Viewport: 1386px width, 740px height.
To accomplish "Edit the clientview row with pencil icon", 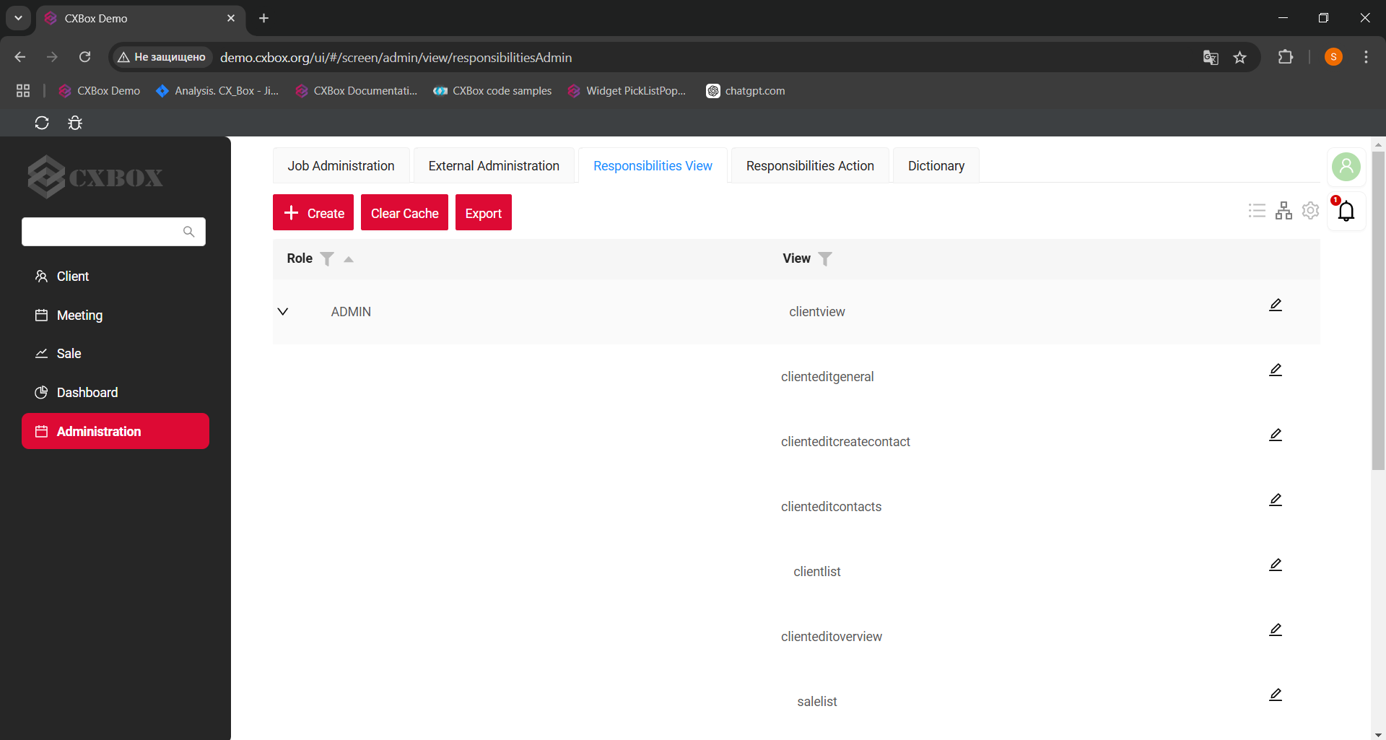I will [1276, 305].
